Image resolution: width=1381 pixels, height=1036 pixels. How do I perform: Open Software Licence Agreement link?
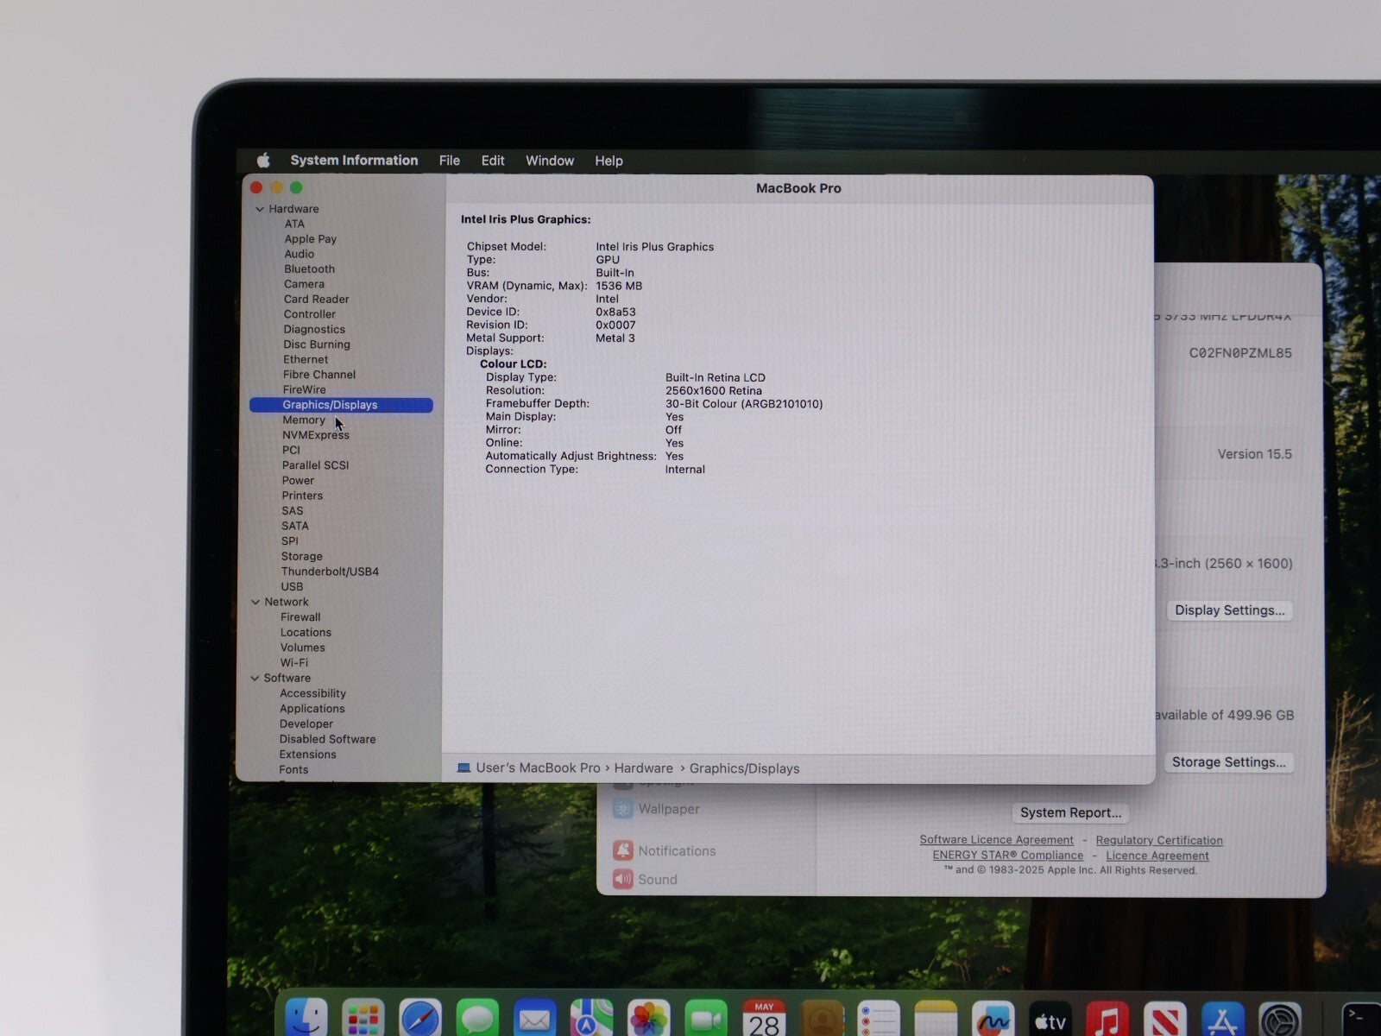[996, 839]
